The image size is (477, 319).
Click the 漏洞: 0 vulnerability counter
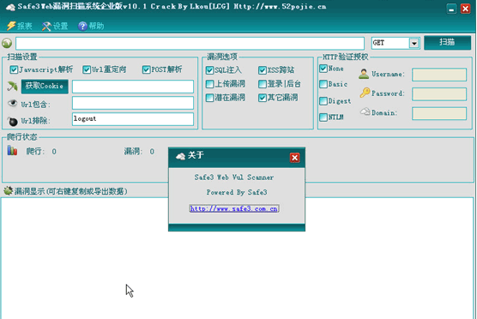[x=139, y=152]
